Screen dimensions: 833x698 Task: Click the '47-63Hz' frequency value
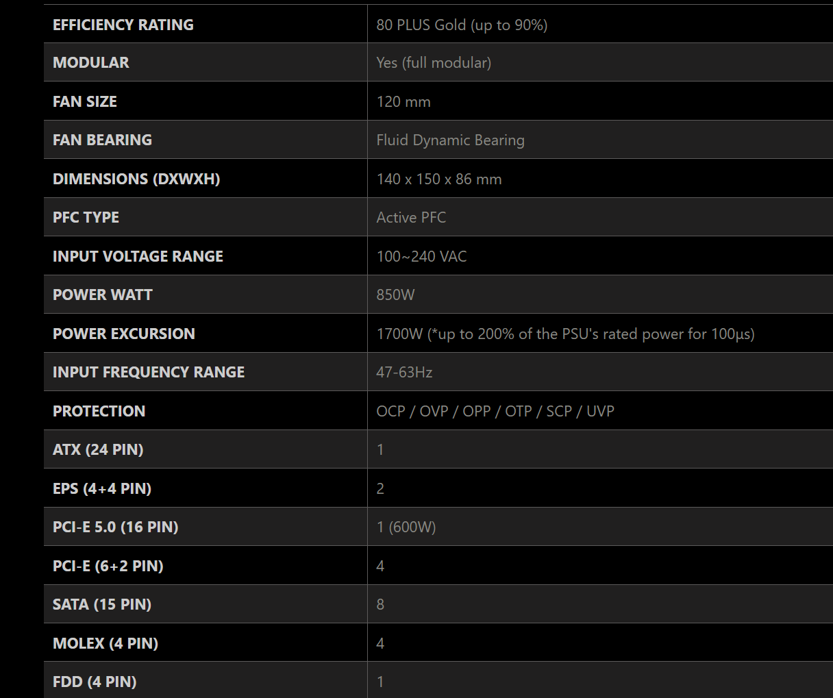[404, 372]
